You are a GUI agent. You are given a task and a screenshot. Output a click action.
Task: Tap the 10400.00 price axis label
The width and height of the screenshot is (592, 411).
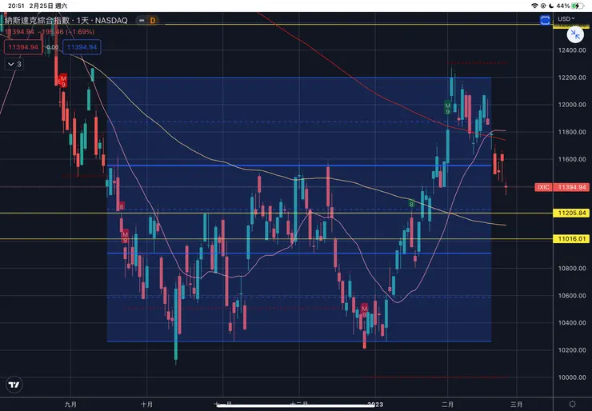tap(572, 323)
